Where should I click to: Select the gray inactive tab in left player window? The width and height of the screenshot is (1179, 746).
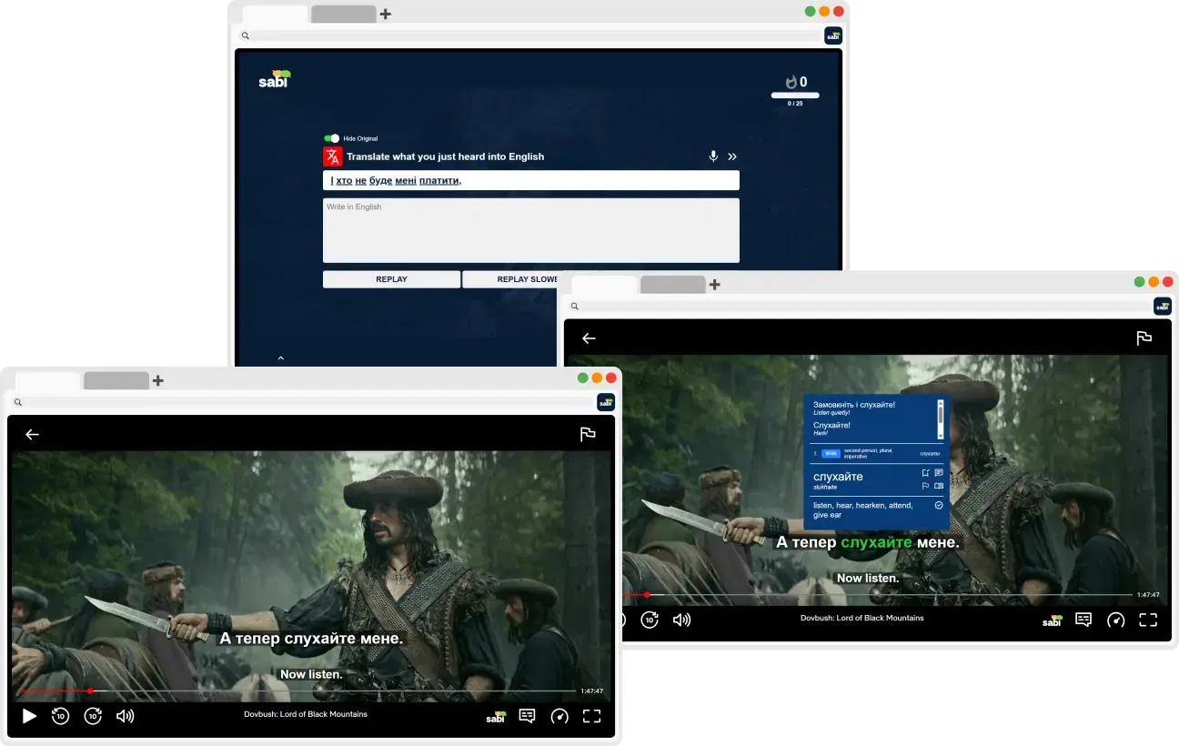tap(116, 380)
